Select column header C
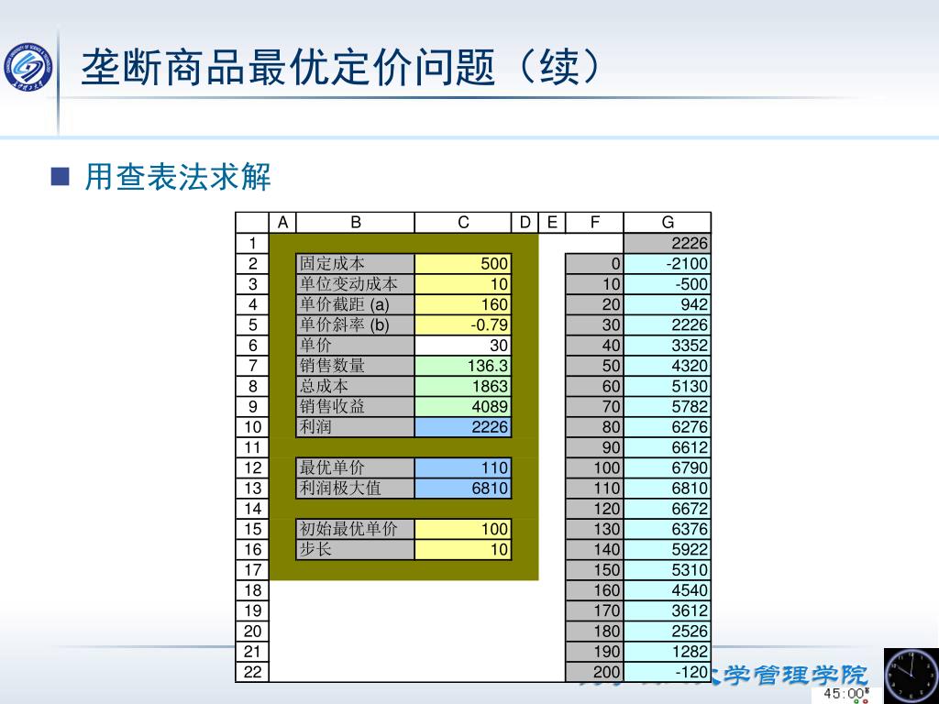This screenshot has width=939, height=704. point(463,223)
